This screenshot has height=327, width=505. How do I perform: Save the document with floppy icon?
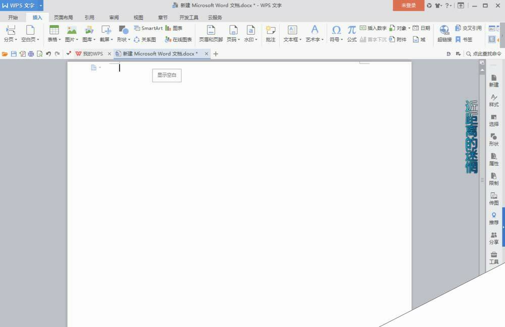(14, 54)
